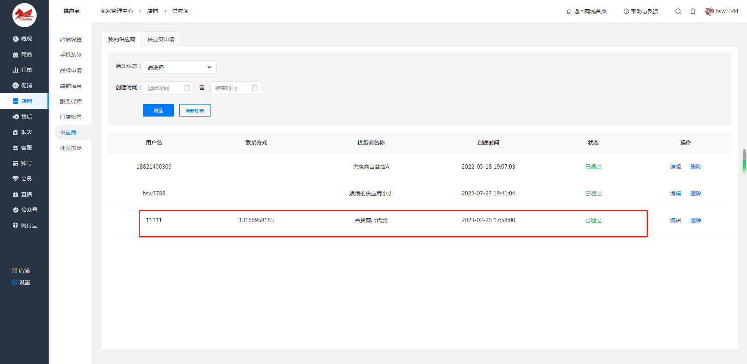
Task: Click the 创建时间 column header
Action: (488, 143)
